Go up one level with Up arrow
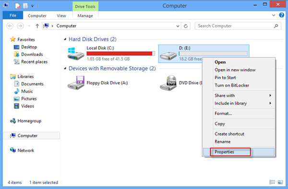The width and height of the screenshot is (288, 189). 37,26
